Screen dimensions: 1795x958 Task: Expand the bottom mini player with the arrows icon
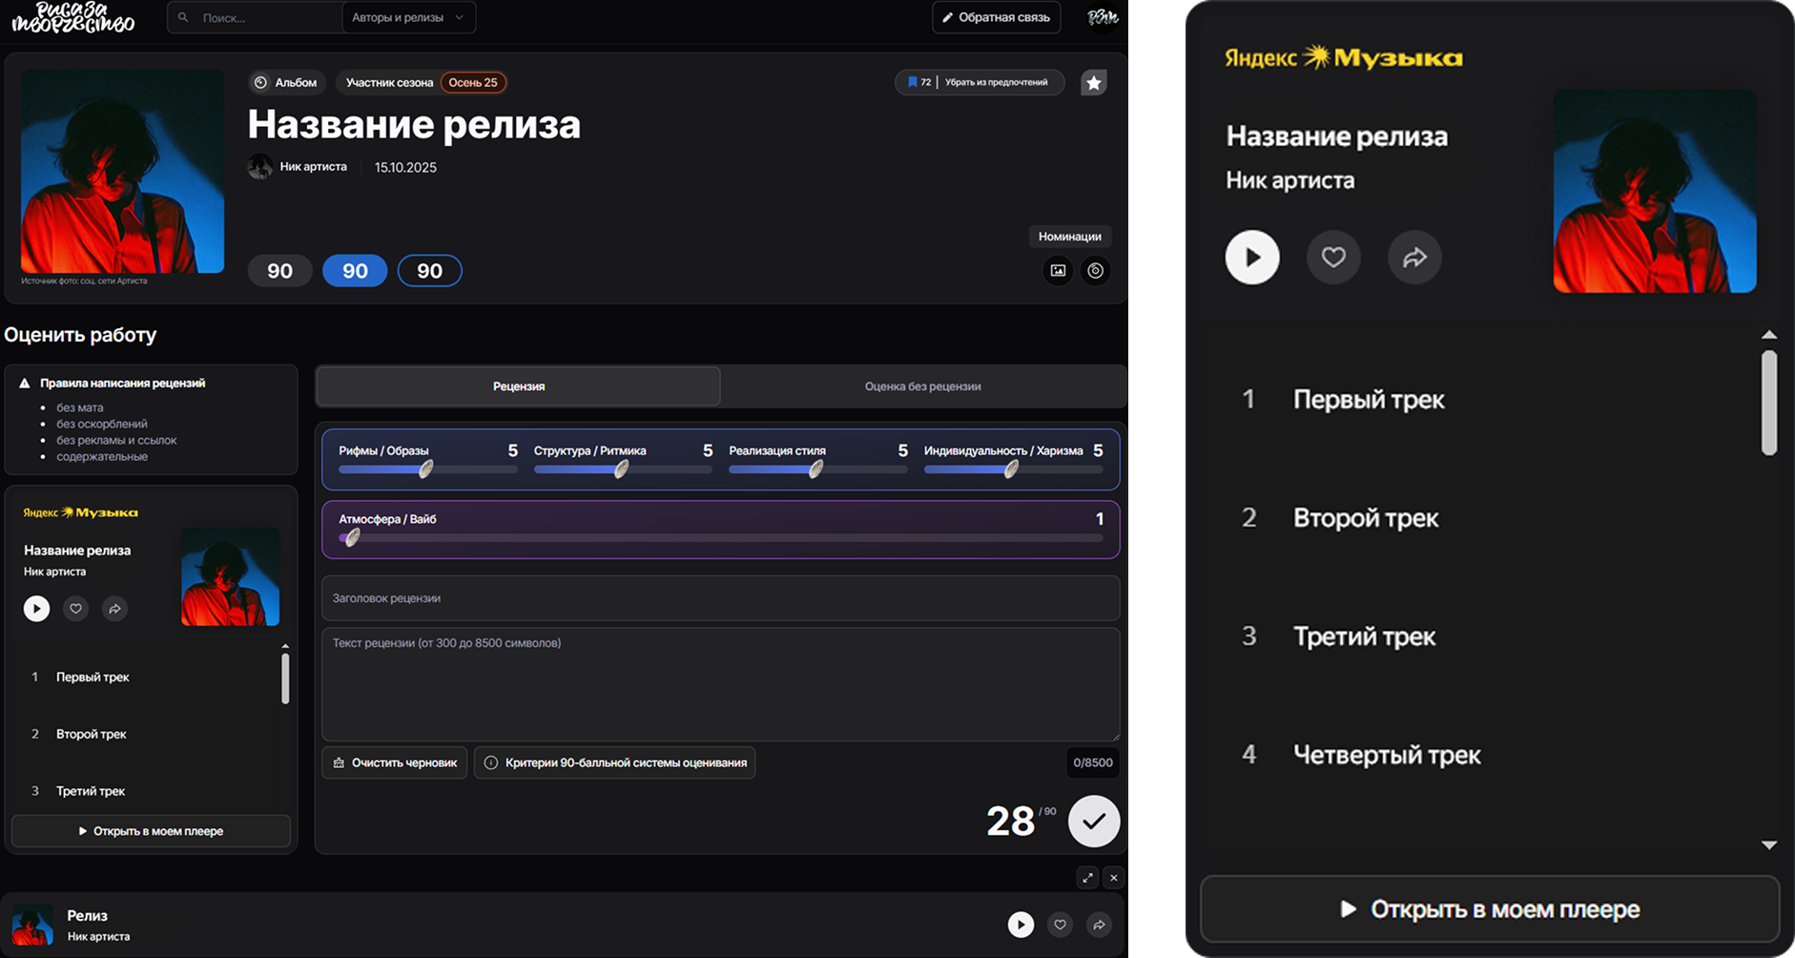(x=1087, y=878)
